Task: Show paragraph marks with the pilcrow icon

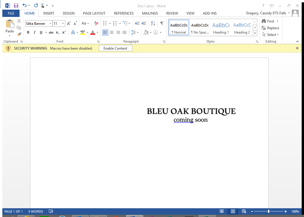Action: click(162, 24)
